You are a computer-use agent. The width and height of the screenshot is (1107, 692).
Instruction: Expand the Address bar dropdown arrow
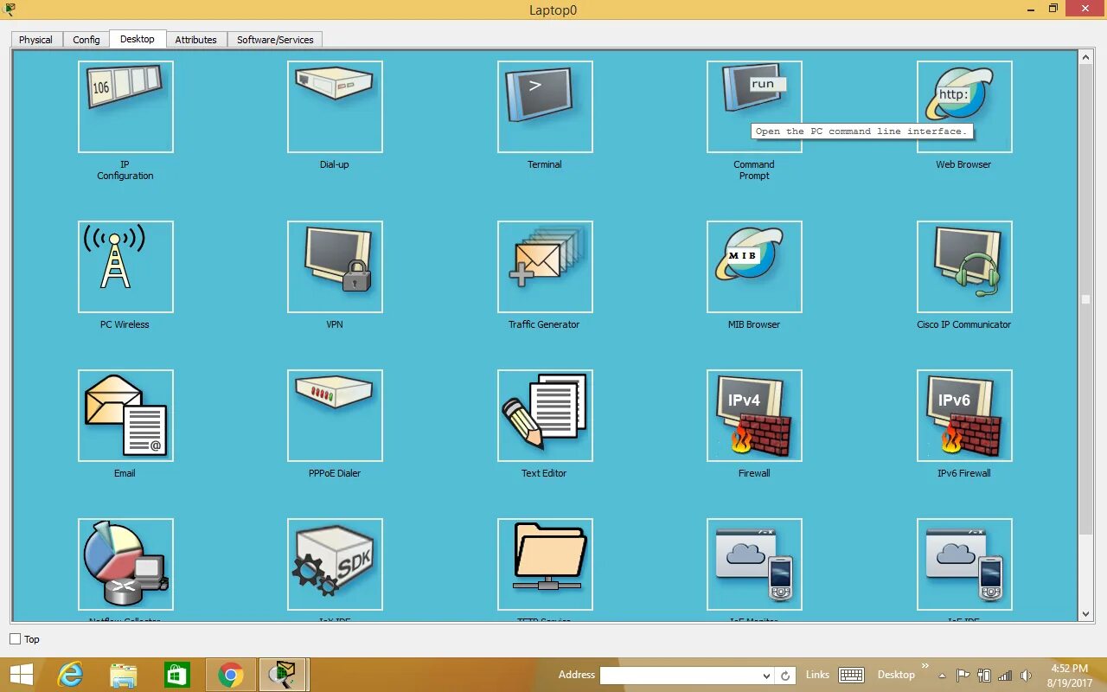[766, 676]
